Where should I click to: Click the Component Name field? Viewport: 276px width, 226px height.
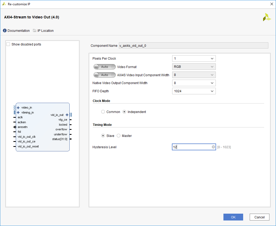coord(193,45)
